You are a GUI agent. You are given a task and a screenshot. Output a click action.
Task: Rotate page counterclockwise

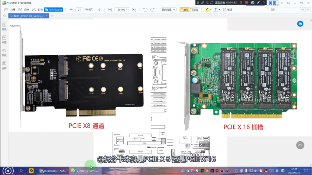[145, 10]
